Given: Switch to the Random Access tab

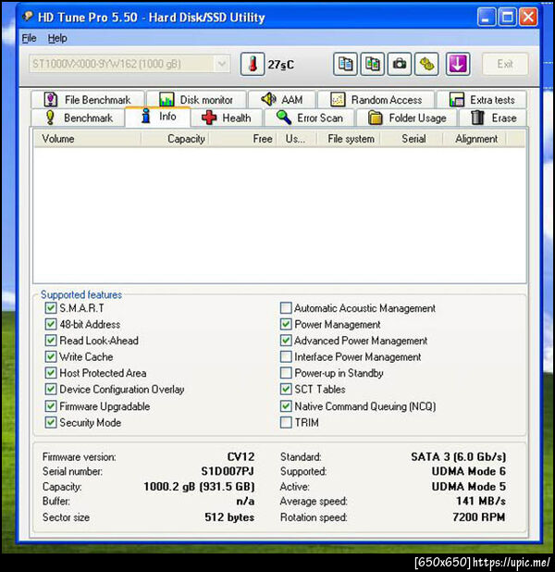Looking at the screenshot, I should click(x=376, y=99).
